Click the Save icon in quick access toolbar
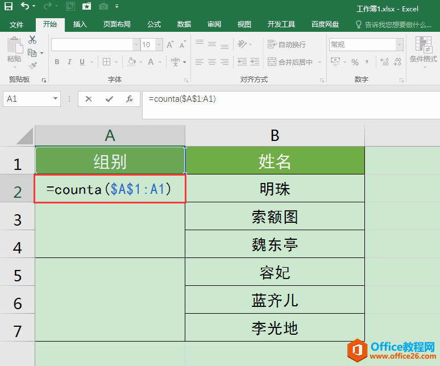Image resolution: width=440 pixels, height=366 pixels. (9, 6)
